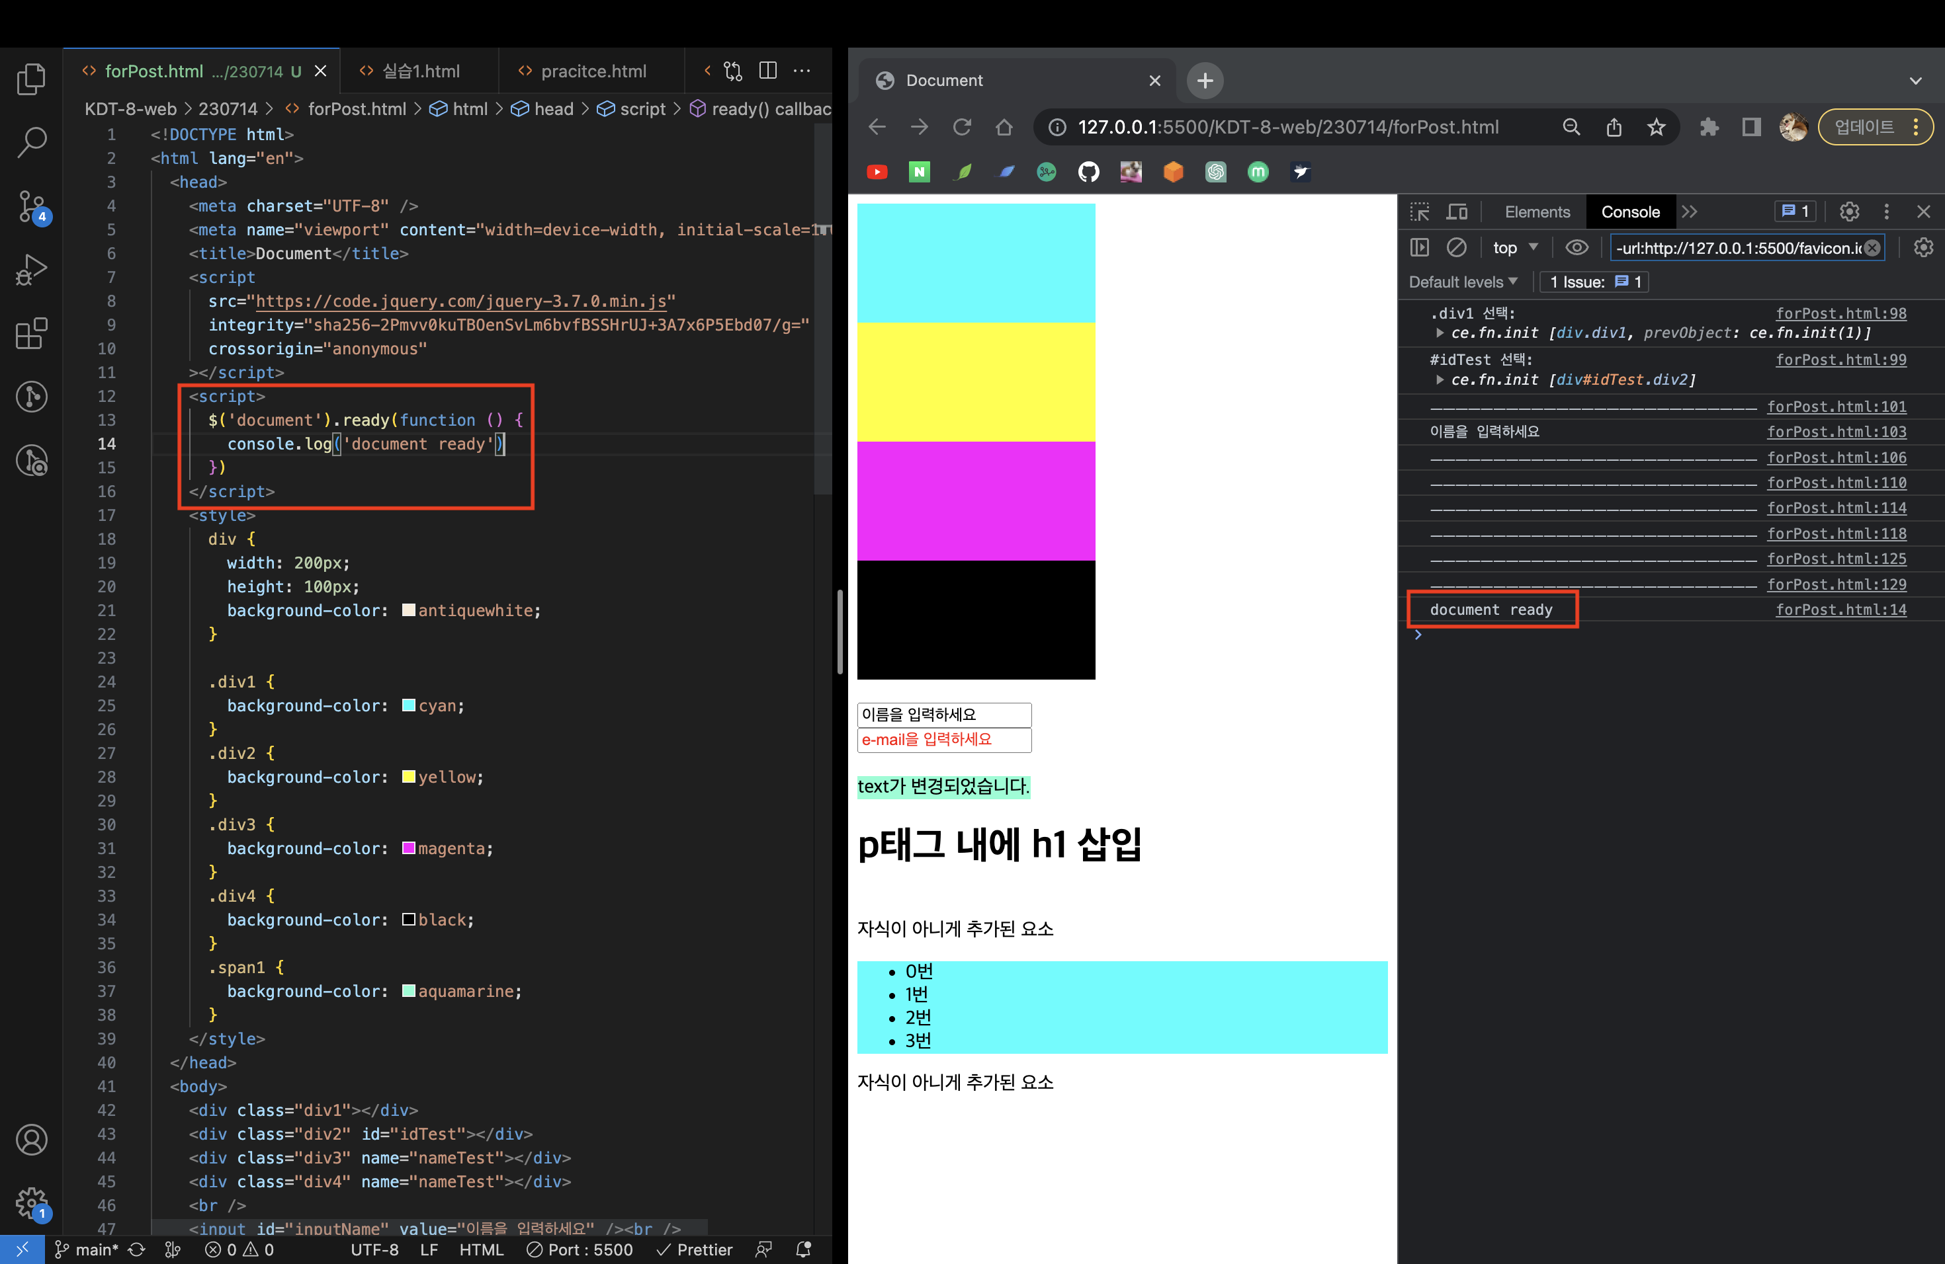This screenshot has width=1945, height=1264.
Task: Open the Run and Debug view
Action: click(31, 270)
